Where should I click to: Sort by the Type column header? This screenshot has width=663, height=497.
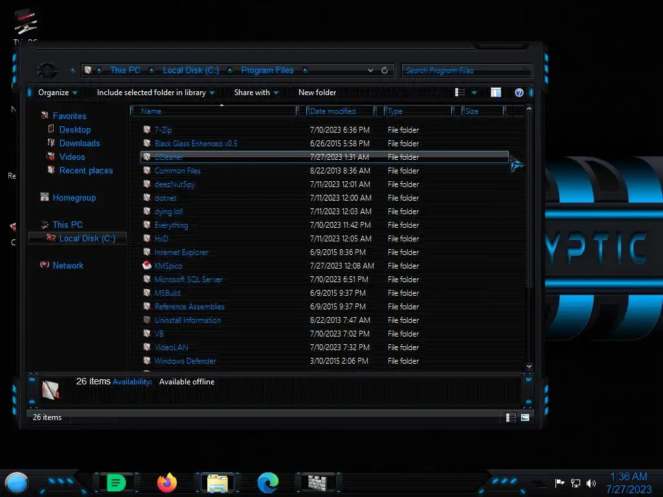pyautogui.click(x=418, y=111)
